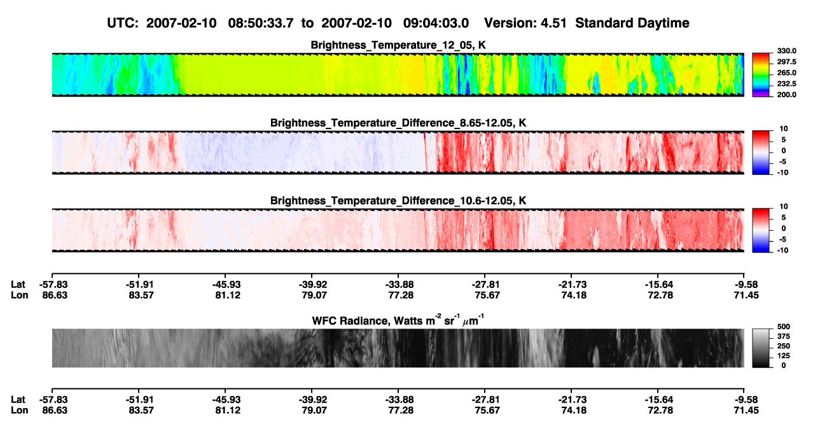Screen dimensions: 827x424
Task: Click the 'Lat' label on the bottom axis
Action: coord(18,399)
